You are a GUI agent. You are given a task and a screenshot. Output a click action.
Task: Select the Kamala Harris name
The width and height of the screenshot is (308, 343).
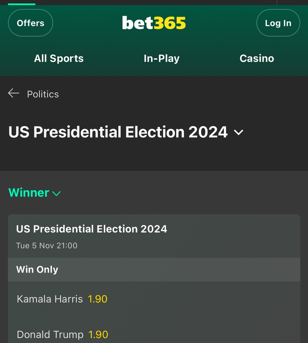(50, 299)
